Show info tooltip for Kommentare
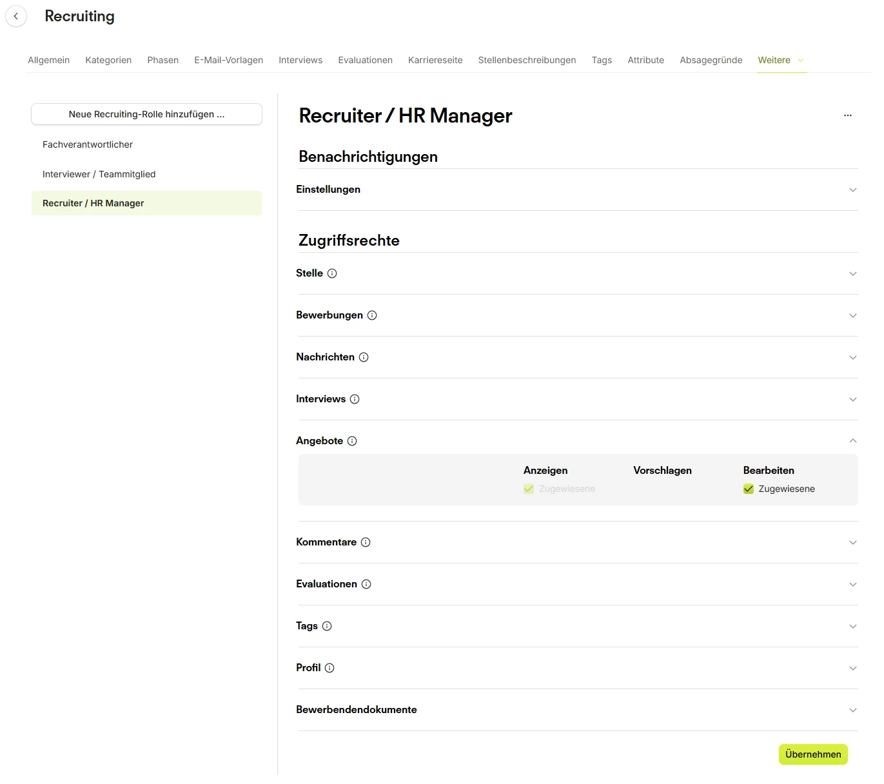884x784 pixels. [x=366, y=542]
